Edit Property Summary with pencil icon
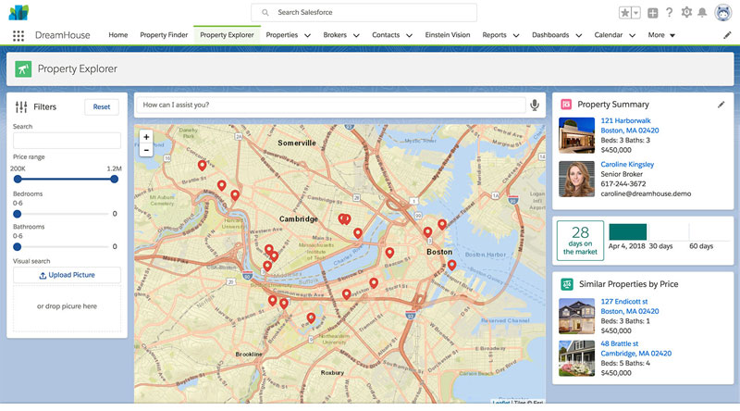The height and width of the screenshot is (411, 740). [x=721, y=105]
